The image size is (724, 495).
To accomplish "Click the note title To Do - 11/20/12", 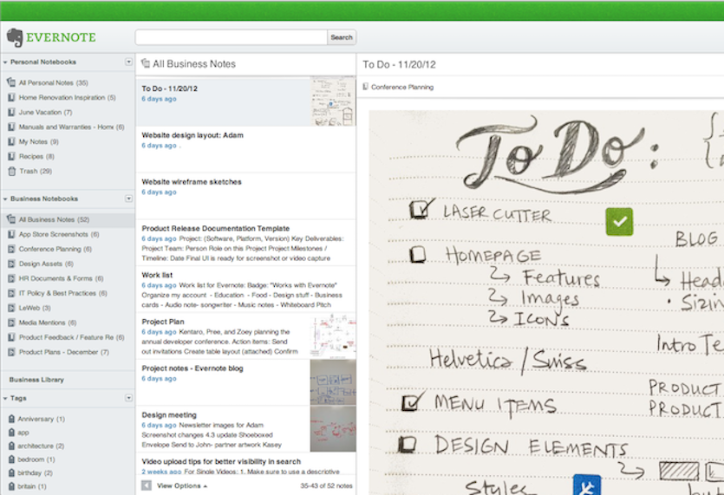I will 399,65.
